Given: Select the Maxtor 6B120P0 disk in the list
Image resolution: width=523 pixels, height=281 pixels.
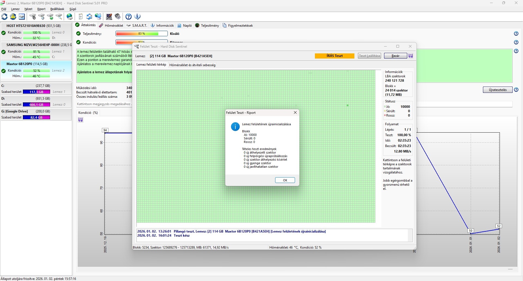Looking at the screenshot, I should pos(36,71).
